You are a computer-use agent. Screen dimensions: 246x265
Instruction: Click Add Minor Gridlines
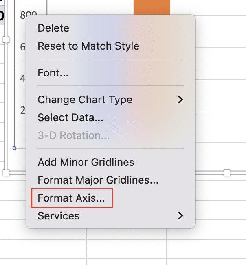(86, 162)
